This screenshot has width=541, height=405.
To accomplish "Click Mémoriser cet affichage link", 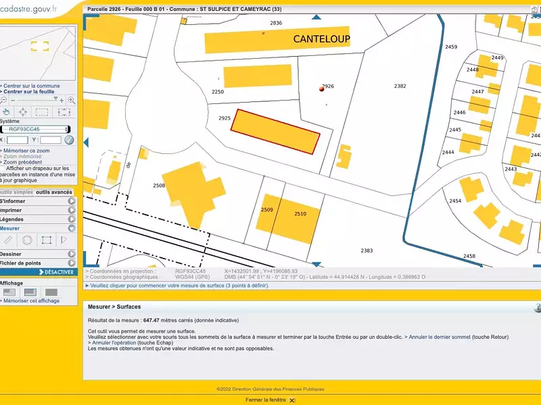I will tap(31, 300).
